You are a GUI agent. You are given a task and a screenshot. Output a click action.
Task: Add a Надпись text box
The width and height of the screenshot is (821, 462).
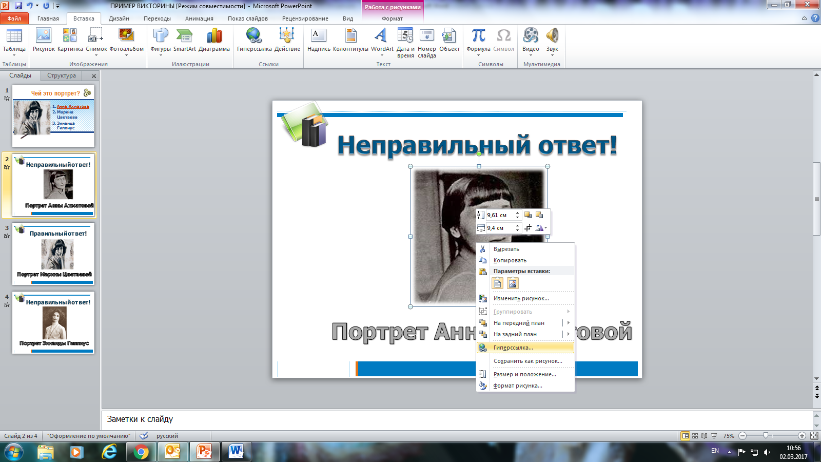[319, 41]
